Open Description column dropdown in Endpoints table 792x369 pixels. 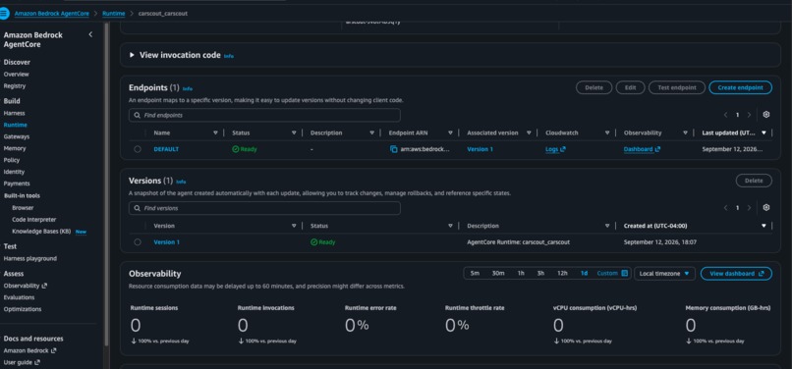tap(371, 132)
